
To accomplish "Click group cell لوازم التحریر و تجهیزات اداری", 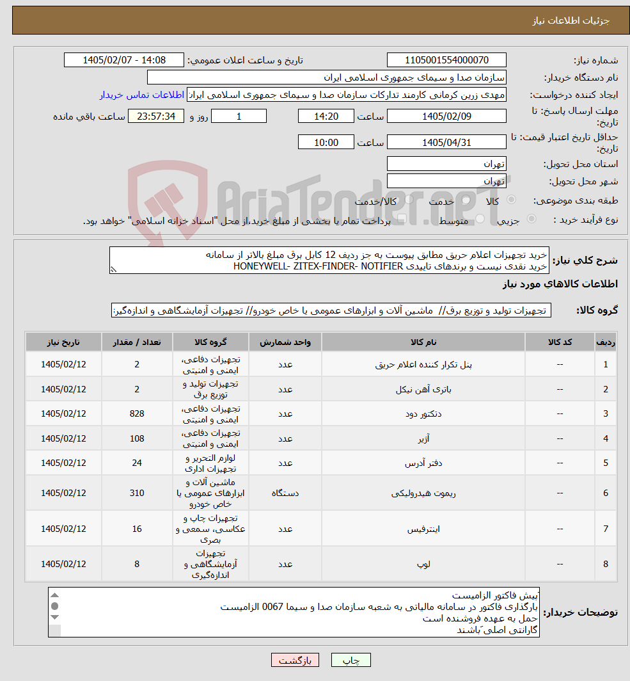I will click(x=210, y=463).
